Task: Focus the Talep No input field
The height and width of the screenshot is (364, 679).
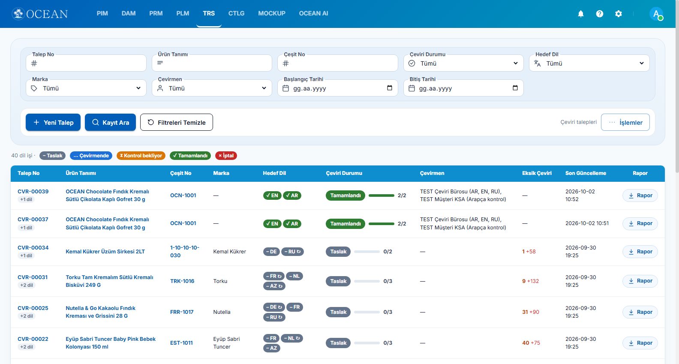Action: click(x=86, y=63)
